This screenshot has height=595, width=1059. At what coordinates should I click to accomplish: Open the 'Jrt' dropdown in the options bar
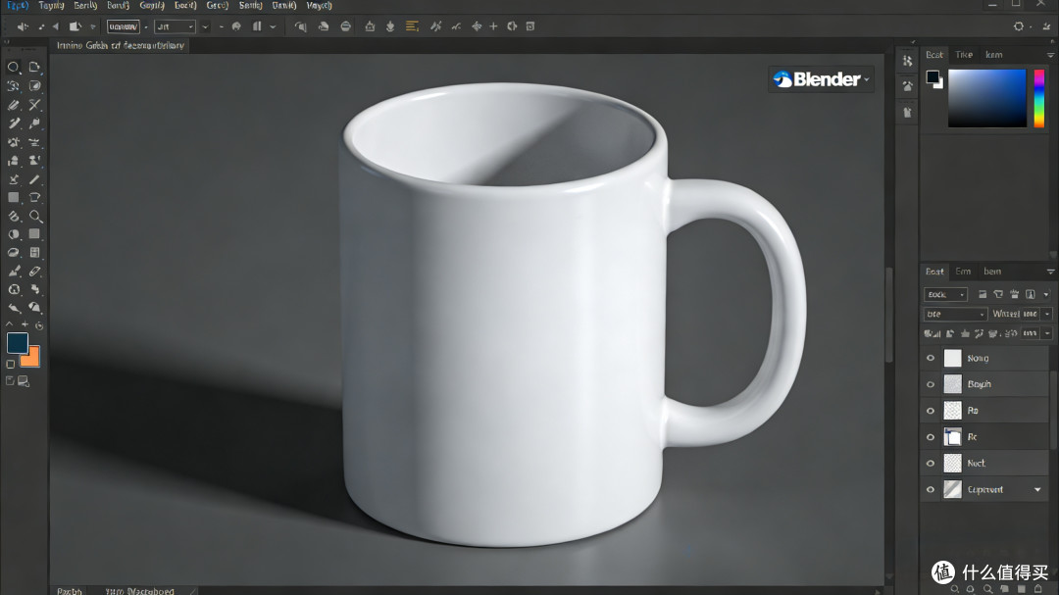[x=175, y=26]
